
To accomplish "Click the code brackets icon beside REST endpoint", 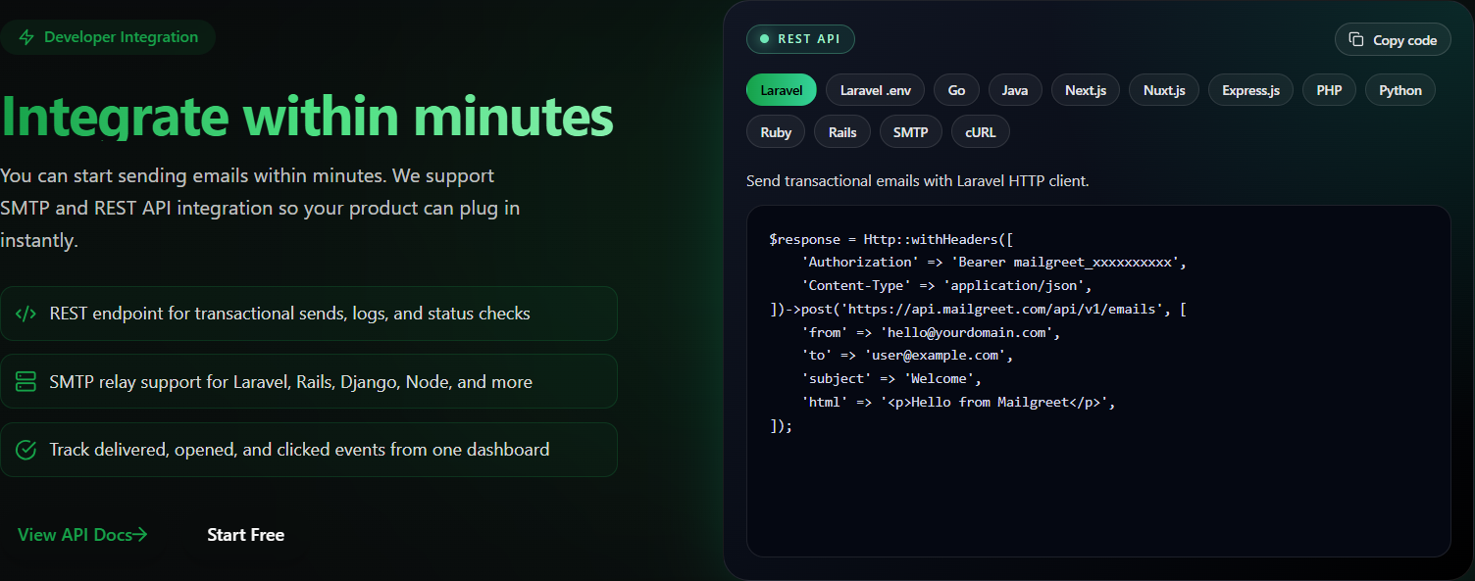I will coord(26,314).
